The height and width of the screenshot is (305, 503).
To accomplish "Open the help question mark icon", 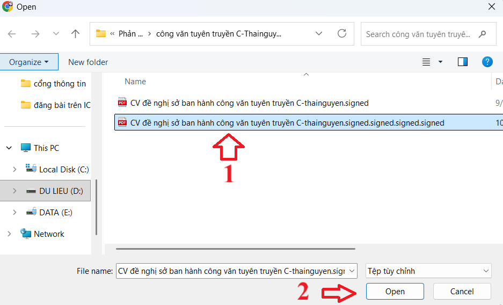I will click(487, 62).
